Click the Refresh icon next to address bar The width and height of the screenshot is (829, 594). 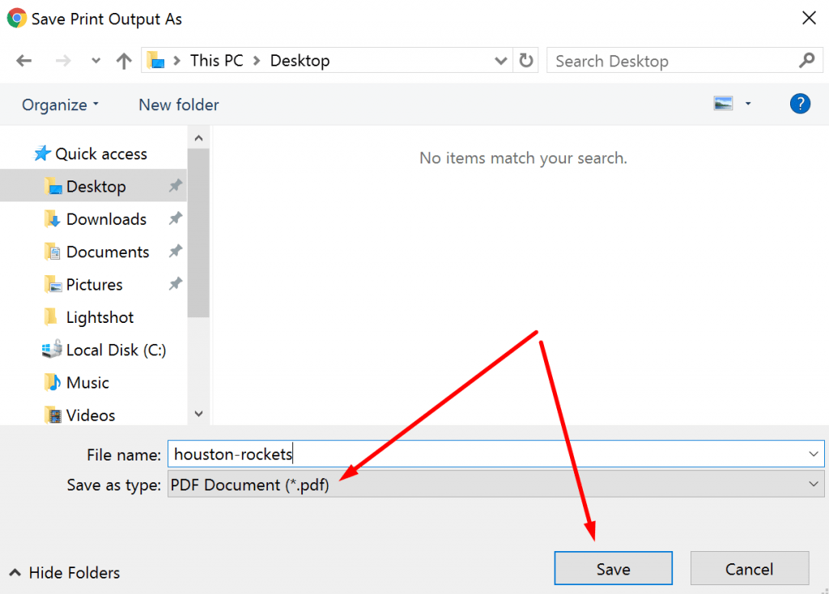[x=525, y=60]
